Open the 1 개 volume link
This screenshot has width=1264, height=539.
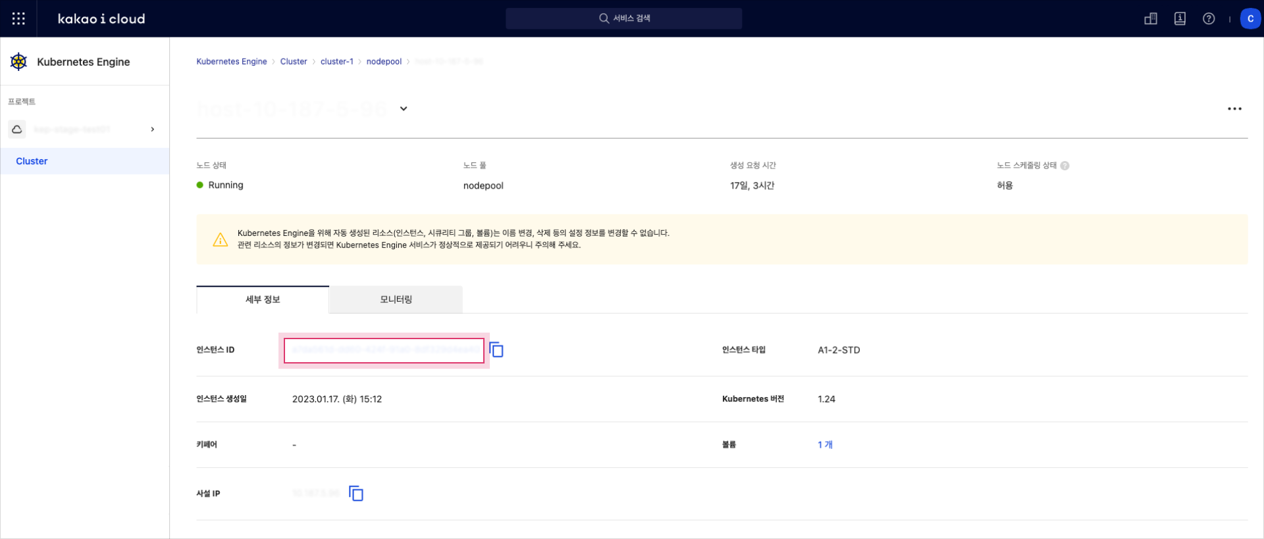pyautogui.click(x=825, y=445)
